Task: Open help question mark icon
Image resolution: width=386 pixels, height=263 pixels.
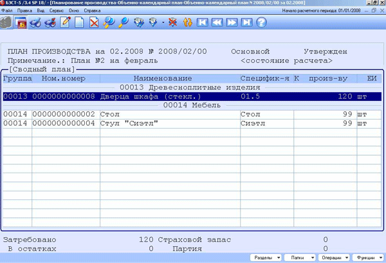Action: (261, 23)
